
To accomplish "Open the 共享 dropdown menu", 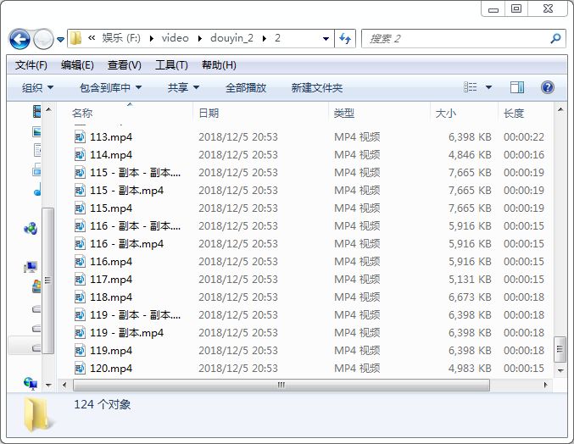I will click(x=183, y=87).
